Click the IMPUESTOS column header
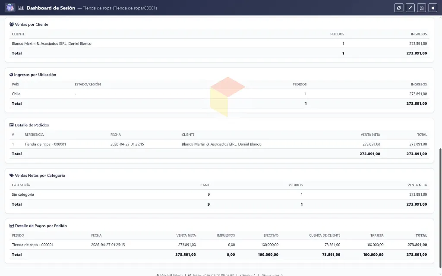 (226, 235)
